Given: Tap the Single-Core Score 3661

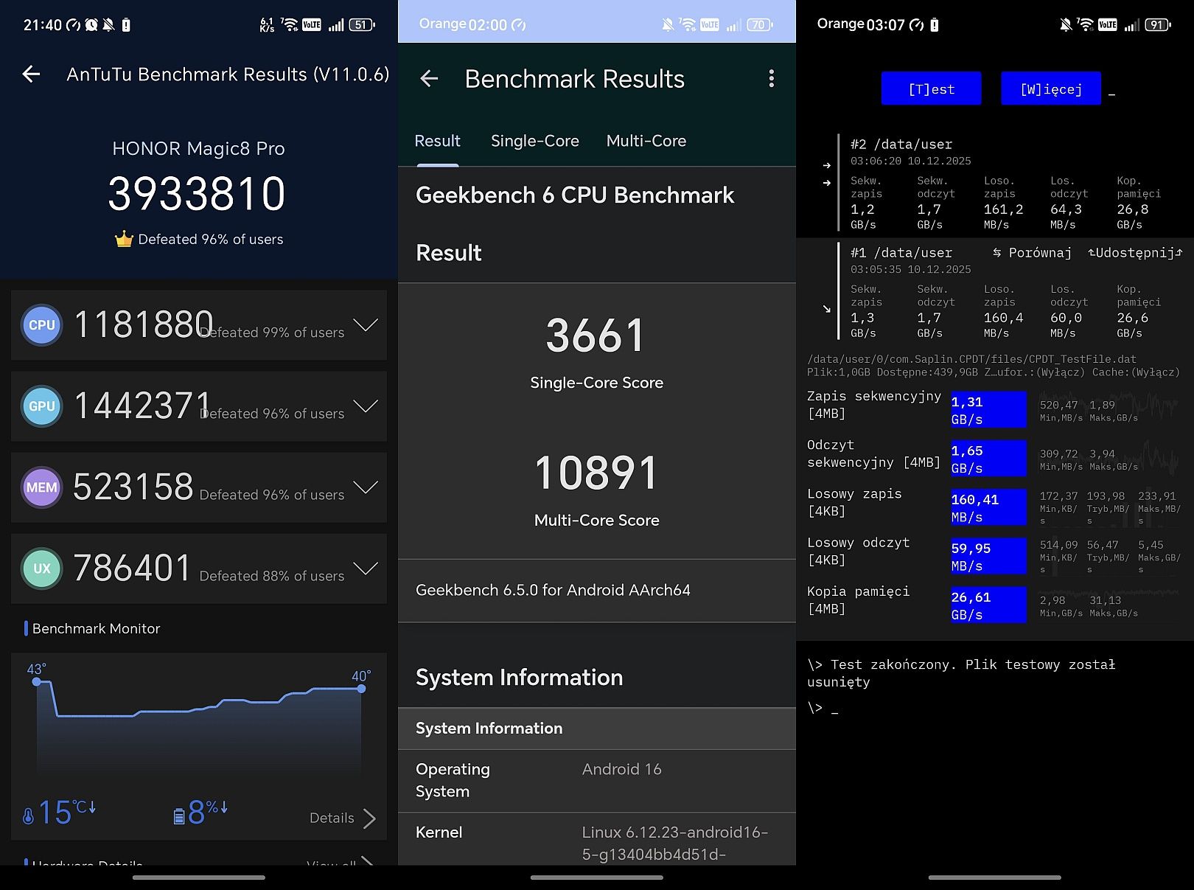Looking at the screenshot, I should [x=596, y=336].
